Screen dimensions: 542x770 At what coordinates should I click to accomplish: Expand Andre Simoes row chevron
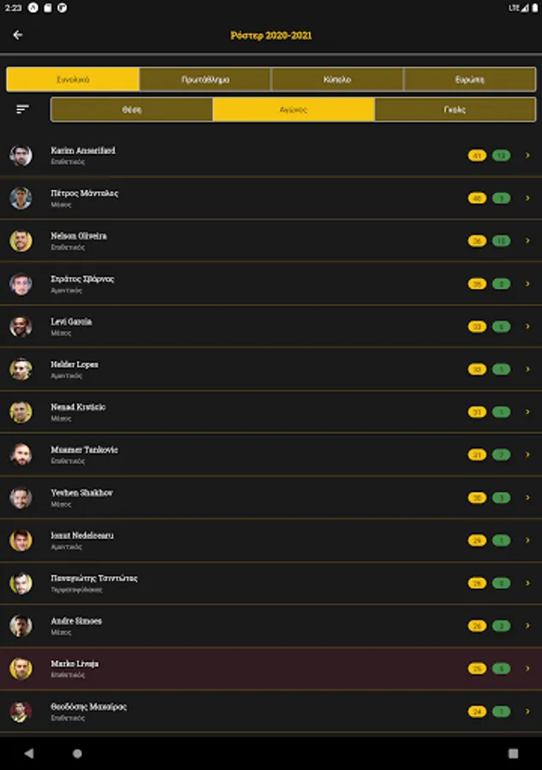pyautogui.click(x=527, y=625)
